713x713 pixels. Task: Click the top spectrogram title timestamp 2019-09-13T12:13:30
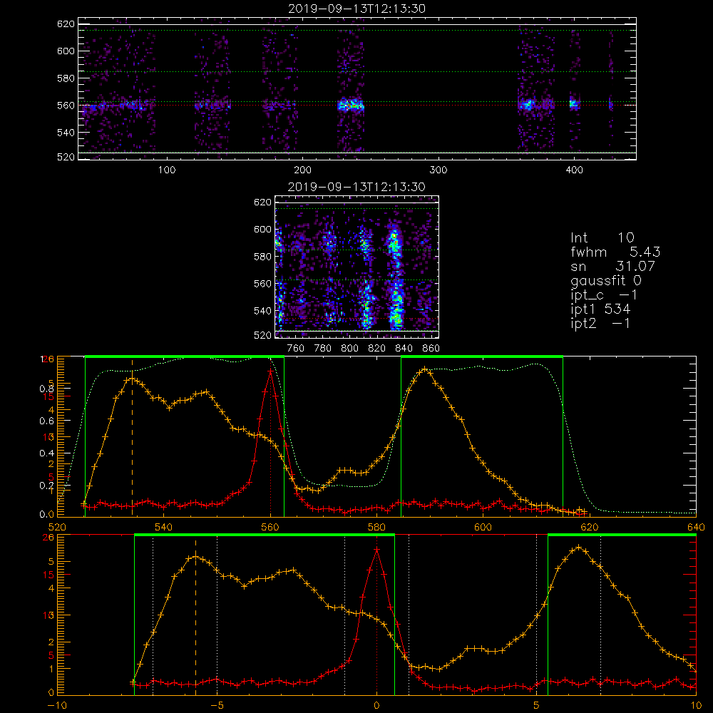click(x=356, y=9)
